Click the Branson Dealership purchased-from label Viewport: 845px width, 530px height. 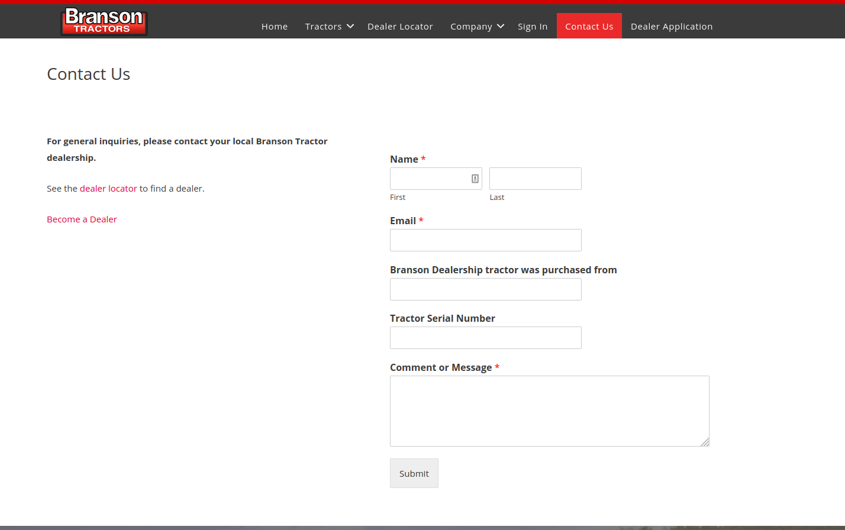click(504, 270)
